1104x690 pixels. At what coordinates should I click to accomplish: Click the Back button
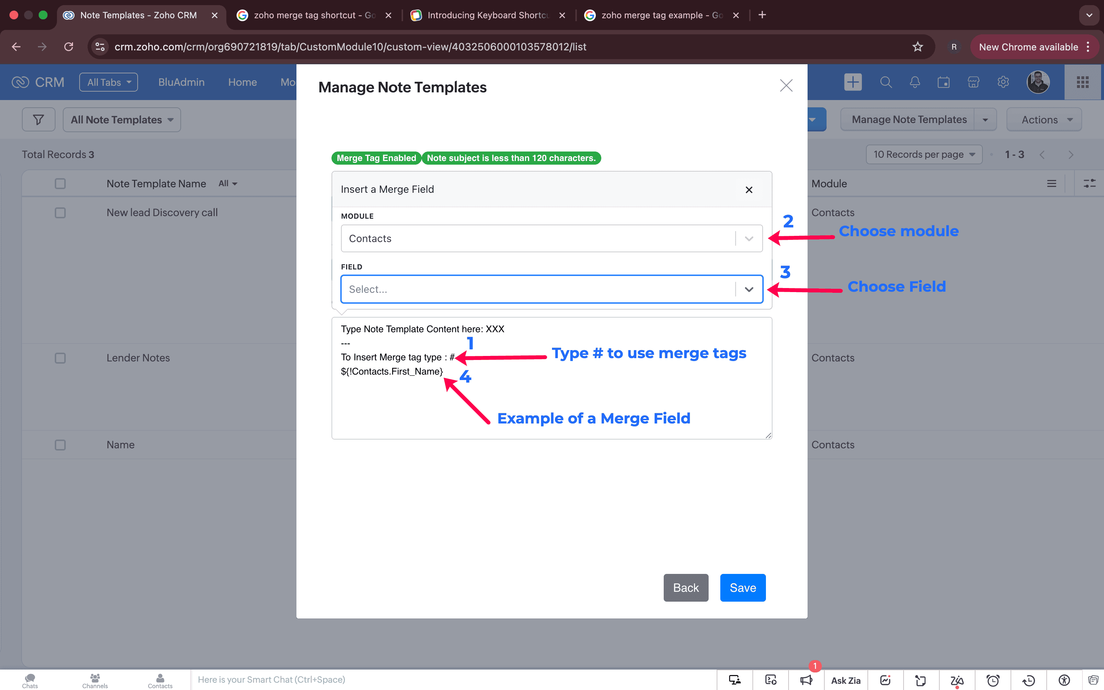coord(686,588)
